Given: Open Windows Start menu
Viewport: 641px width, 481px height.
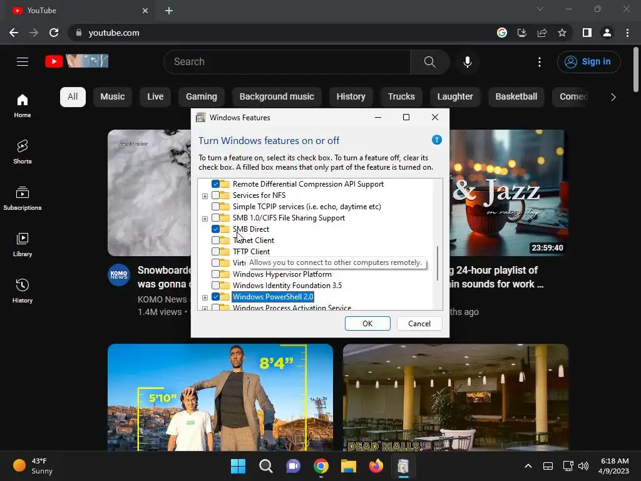Looking at the screenshot, I should coord(238,466).
